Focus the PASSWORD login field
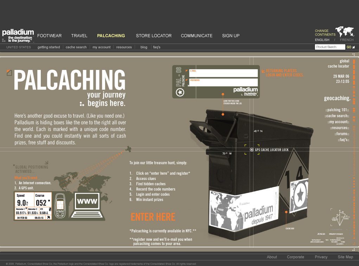359x266 pixels. pos(224,82)
